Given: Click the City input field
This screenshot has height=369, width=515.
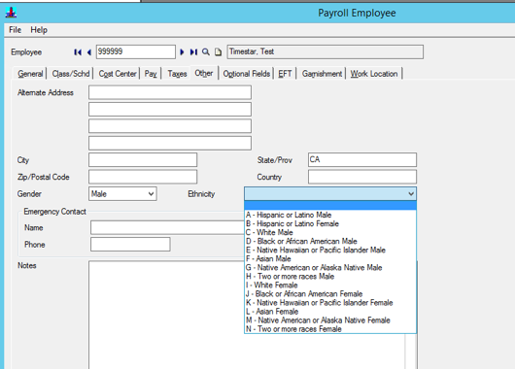Looking at the screenshot, I should tap(143, 160).
